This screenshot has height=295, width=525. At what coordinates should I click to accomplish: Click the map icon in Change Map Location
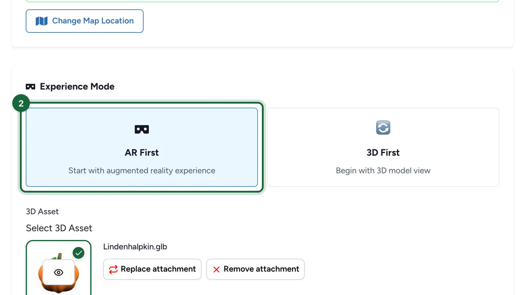42,21
